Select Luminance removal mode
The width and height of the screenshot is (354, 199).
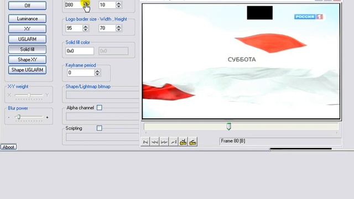point(27,19)
